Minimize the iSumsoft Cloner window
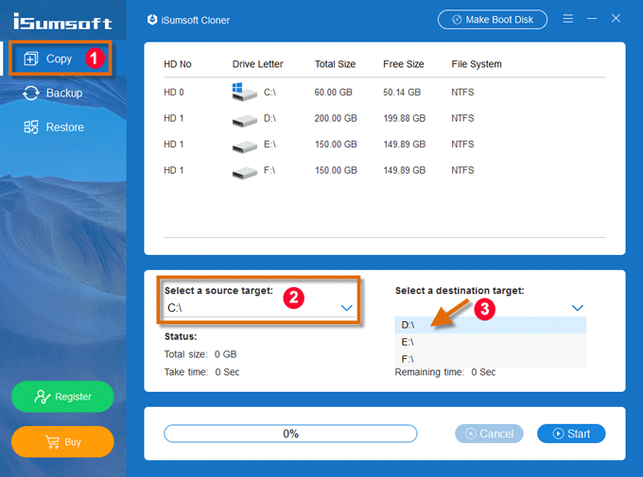The height and width of the screenshot is (477, 643). 592,19
